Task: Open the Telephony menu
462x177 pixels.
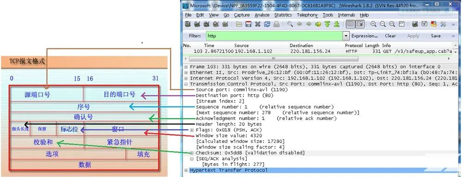Action: click(307, 15)
